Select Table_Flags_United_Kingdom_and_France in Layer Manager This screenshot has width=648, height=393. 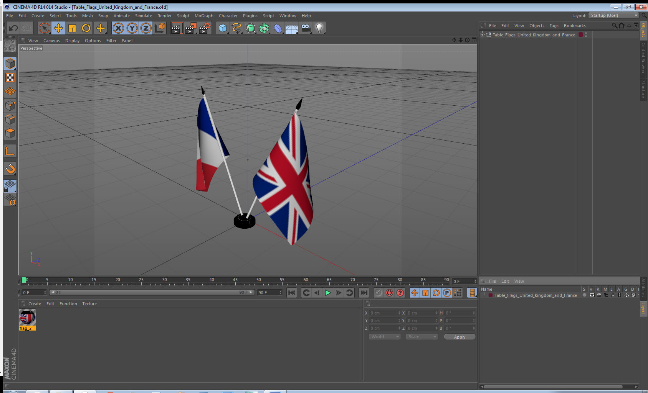pos(536,295)
